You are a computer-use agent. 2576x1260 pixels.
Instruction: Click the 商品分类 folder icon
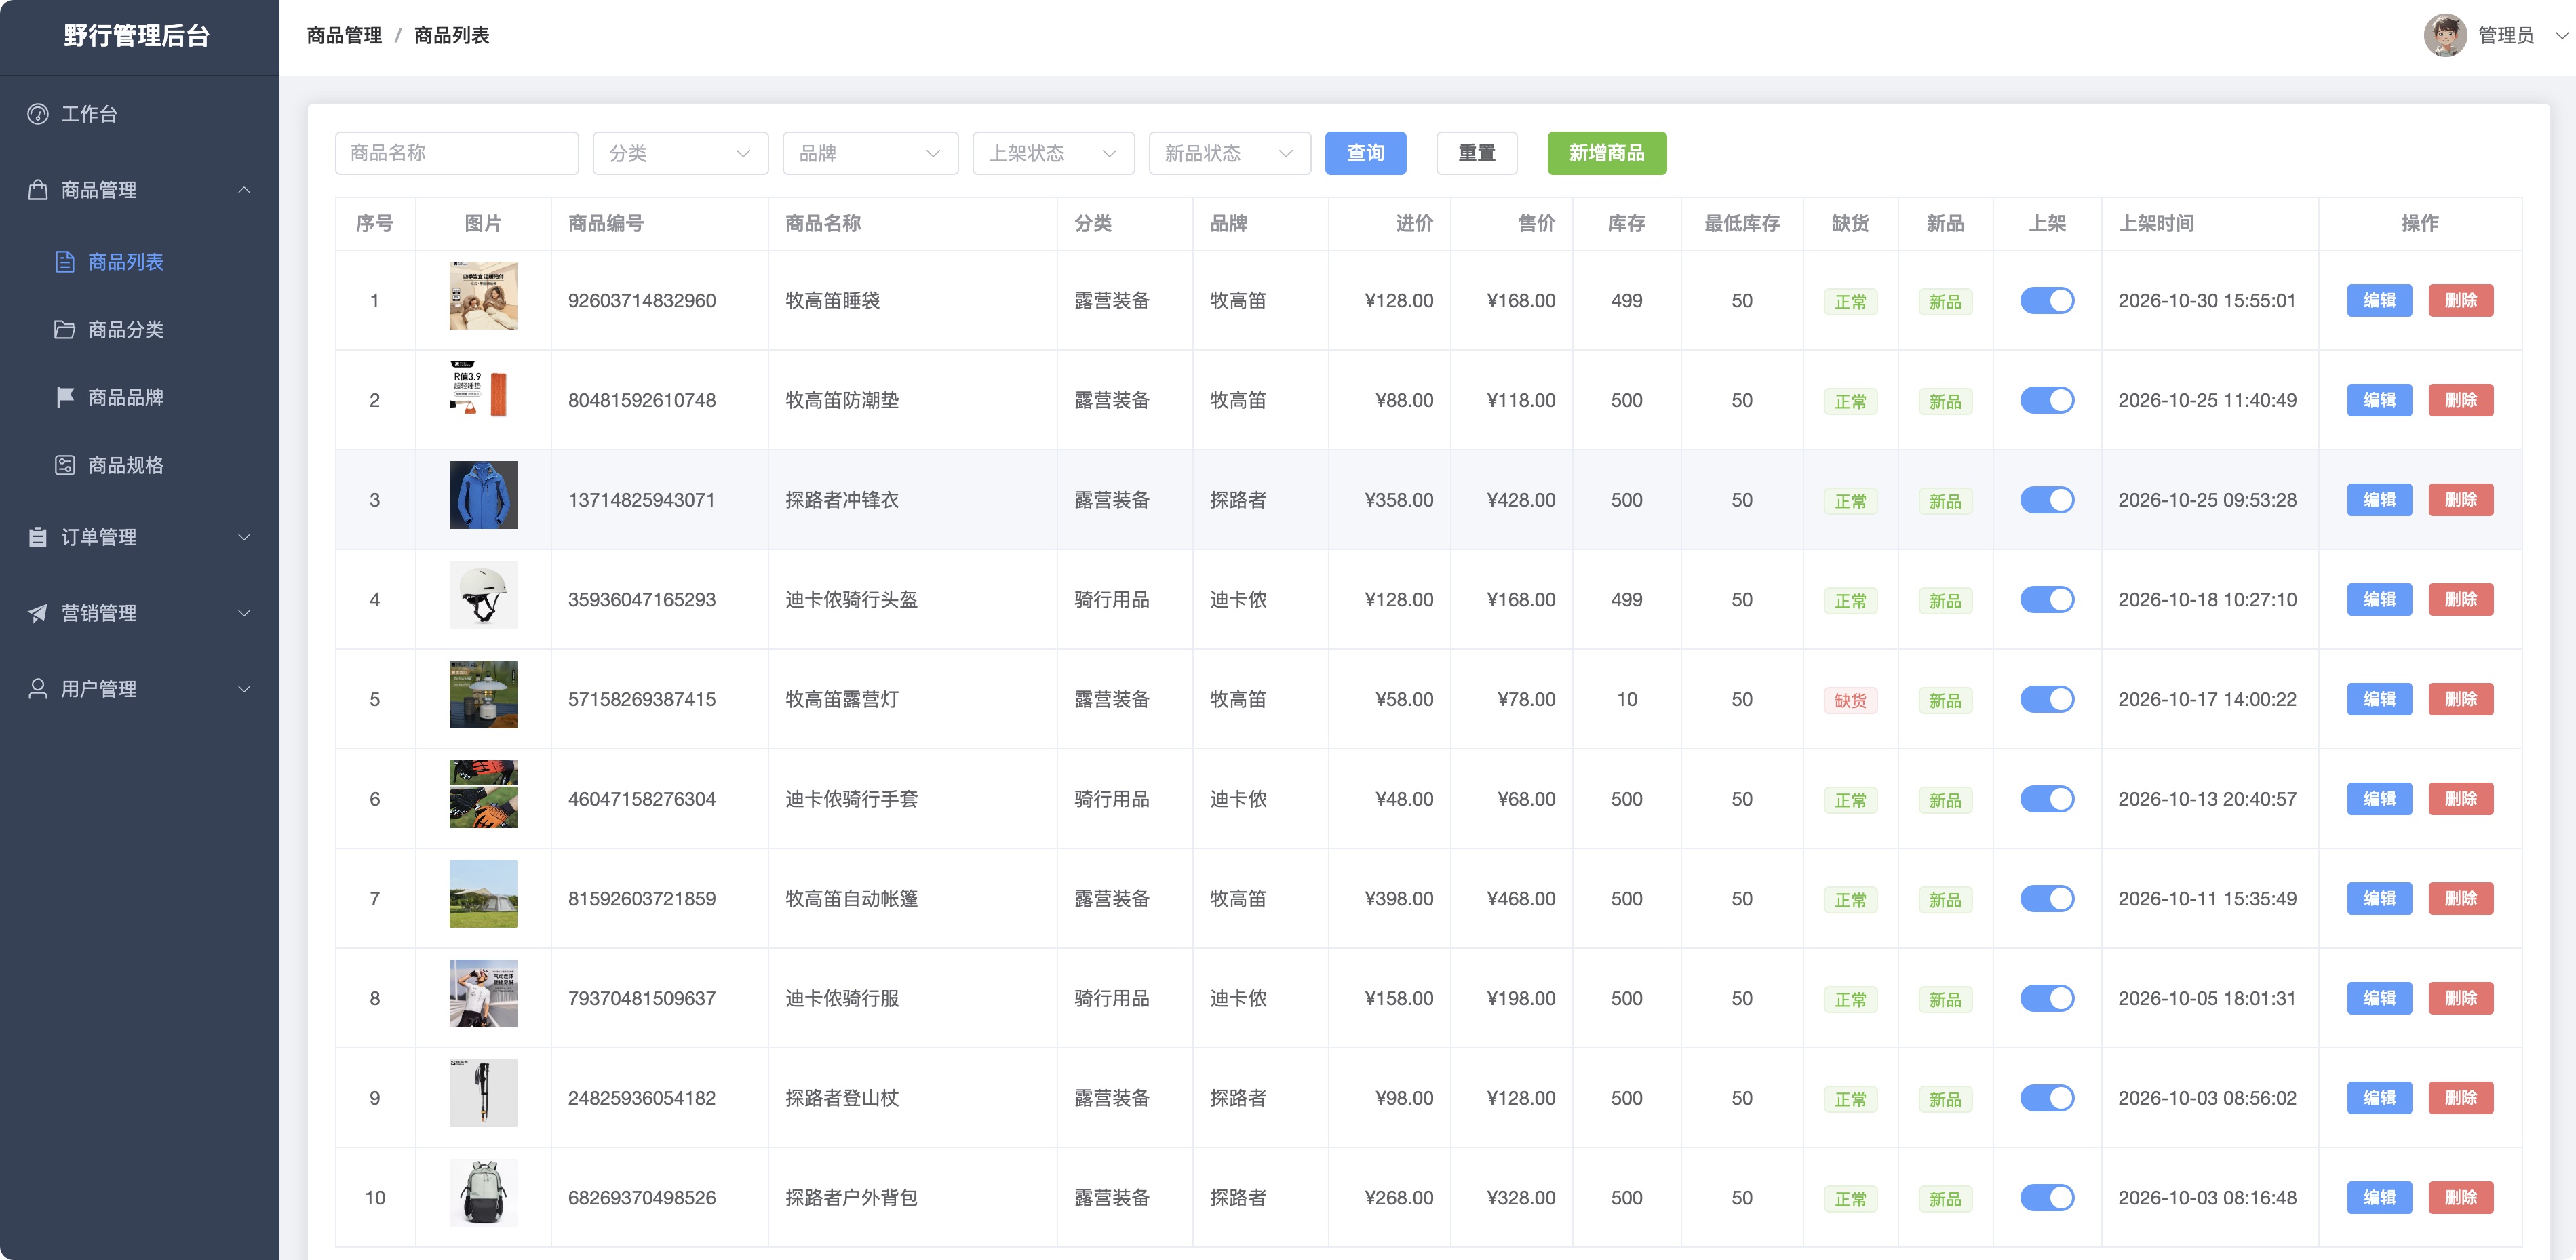pyautogui.click(x=65, y=330)
